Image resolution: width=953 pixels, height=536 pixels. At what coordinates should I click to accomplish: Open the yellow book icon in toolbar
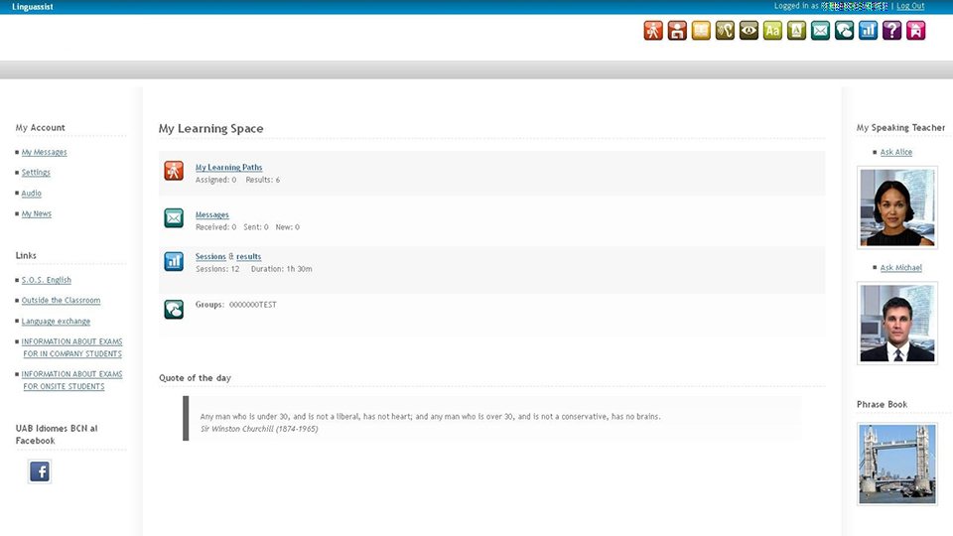701,31
